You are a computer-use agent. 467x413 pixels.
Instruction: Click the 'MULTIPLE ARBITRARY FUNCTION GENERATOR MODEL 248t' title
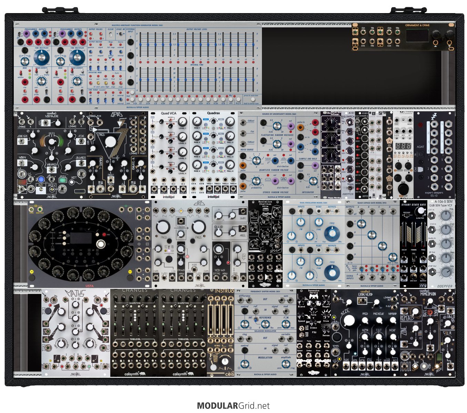tap(138, 25)
